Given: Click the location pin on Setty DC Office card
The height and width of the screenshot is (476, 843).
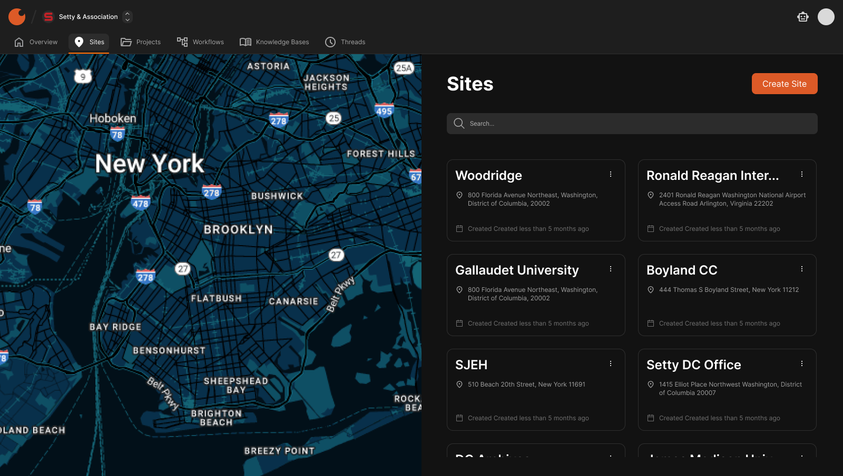Looking at the screenshot, I should click(x=651, y=384).
